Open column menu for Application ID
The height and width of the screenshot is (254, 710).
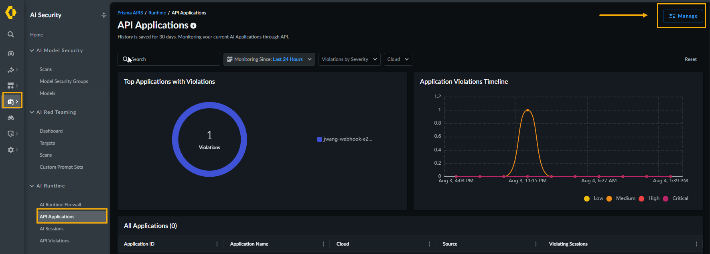pyautogui.click(x=217, y=244)
